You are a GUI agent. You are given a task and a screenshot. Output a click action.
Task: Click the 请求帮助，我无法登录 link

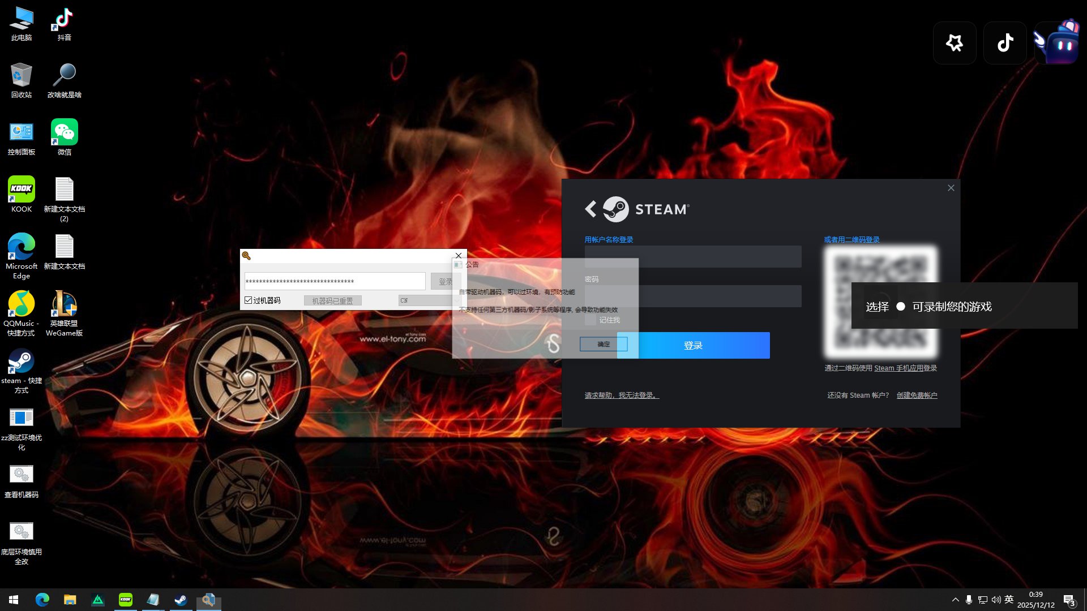pos(622,395)
